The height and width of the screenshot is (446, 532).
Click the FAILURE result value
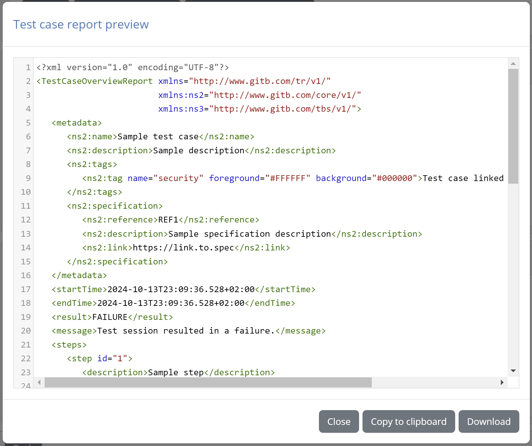(110, 317)
